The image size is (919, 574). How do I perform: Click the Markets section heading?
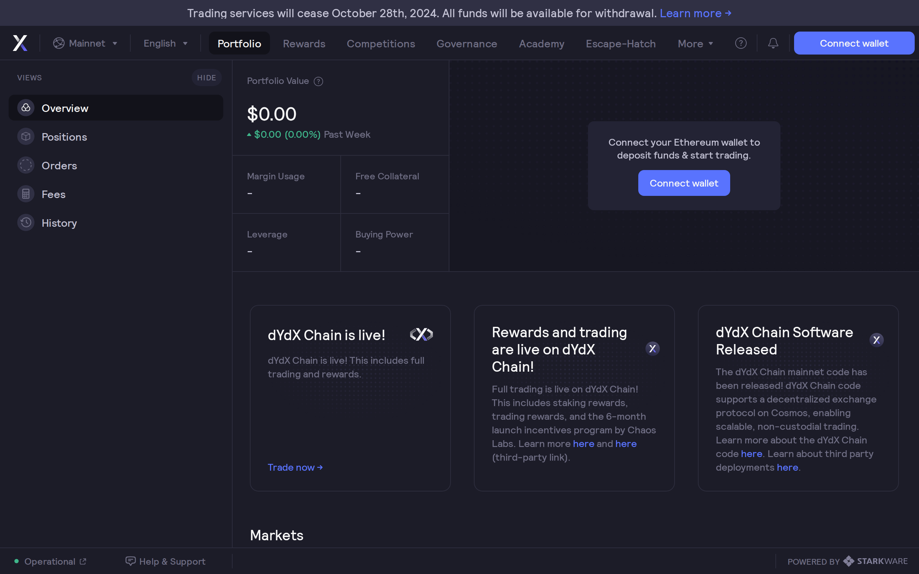pos(276,535)
